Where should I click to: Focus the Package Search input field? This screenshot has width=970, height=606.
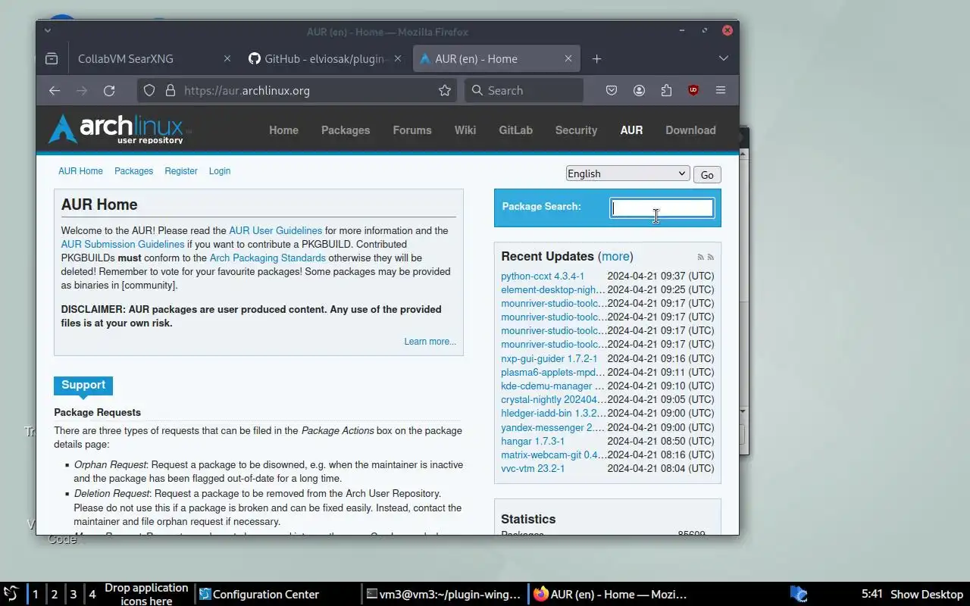coord(662,208)
